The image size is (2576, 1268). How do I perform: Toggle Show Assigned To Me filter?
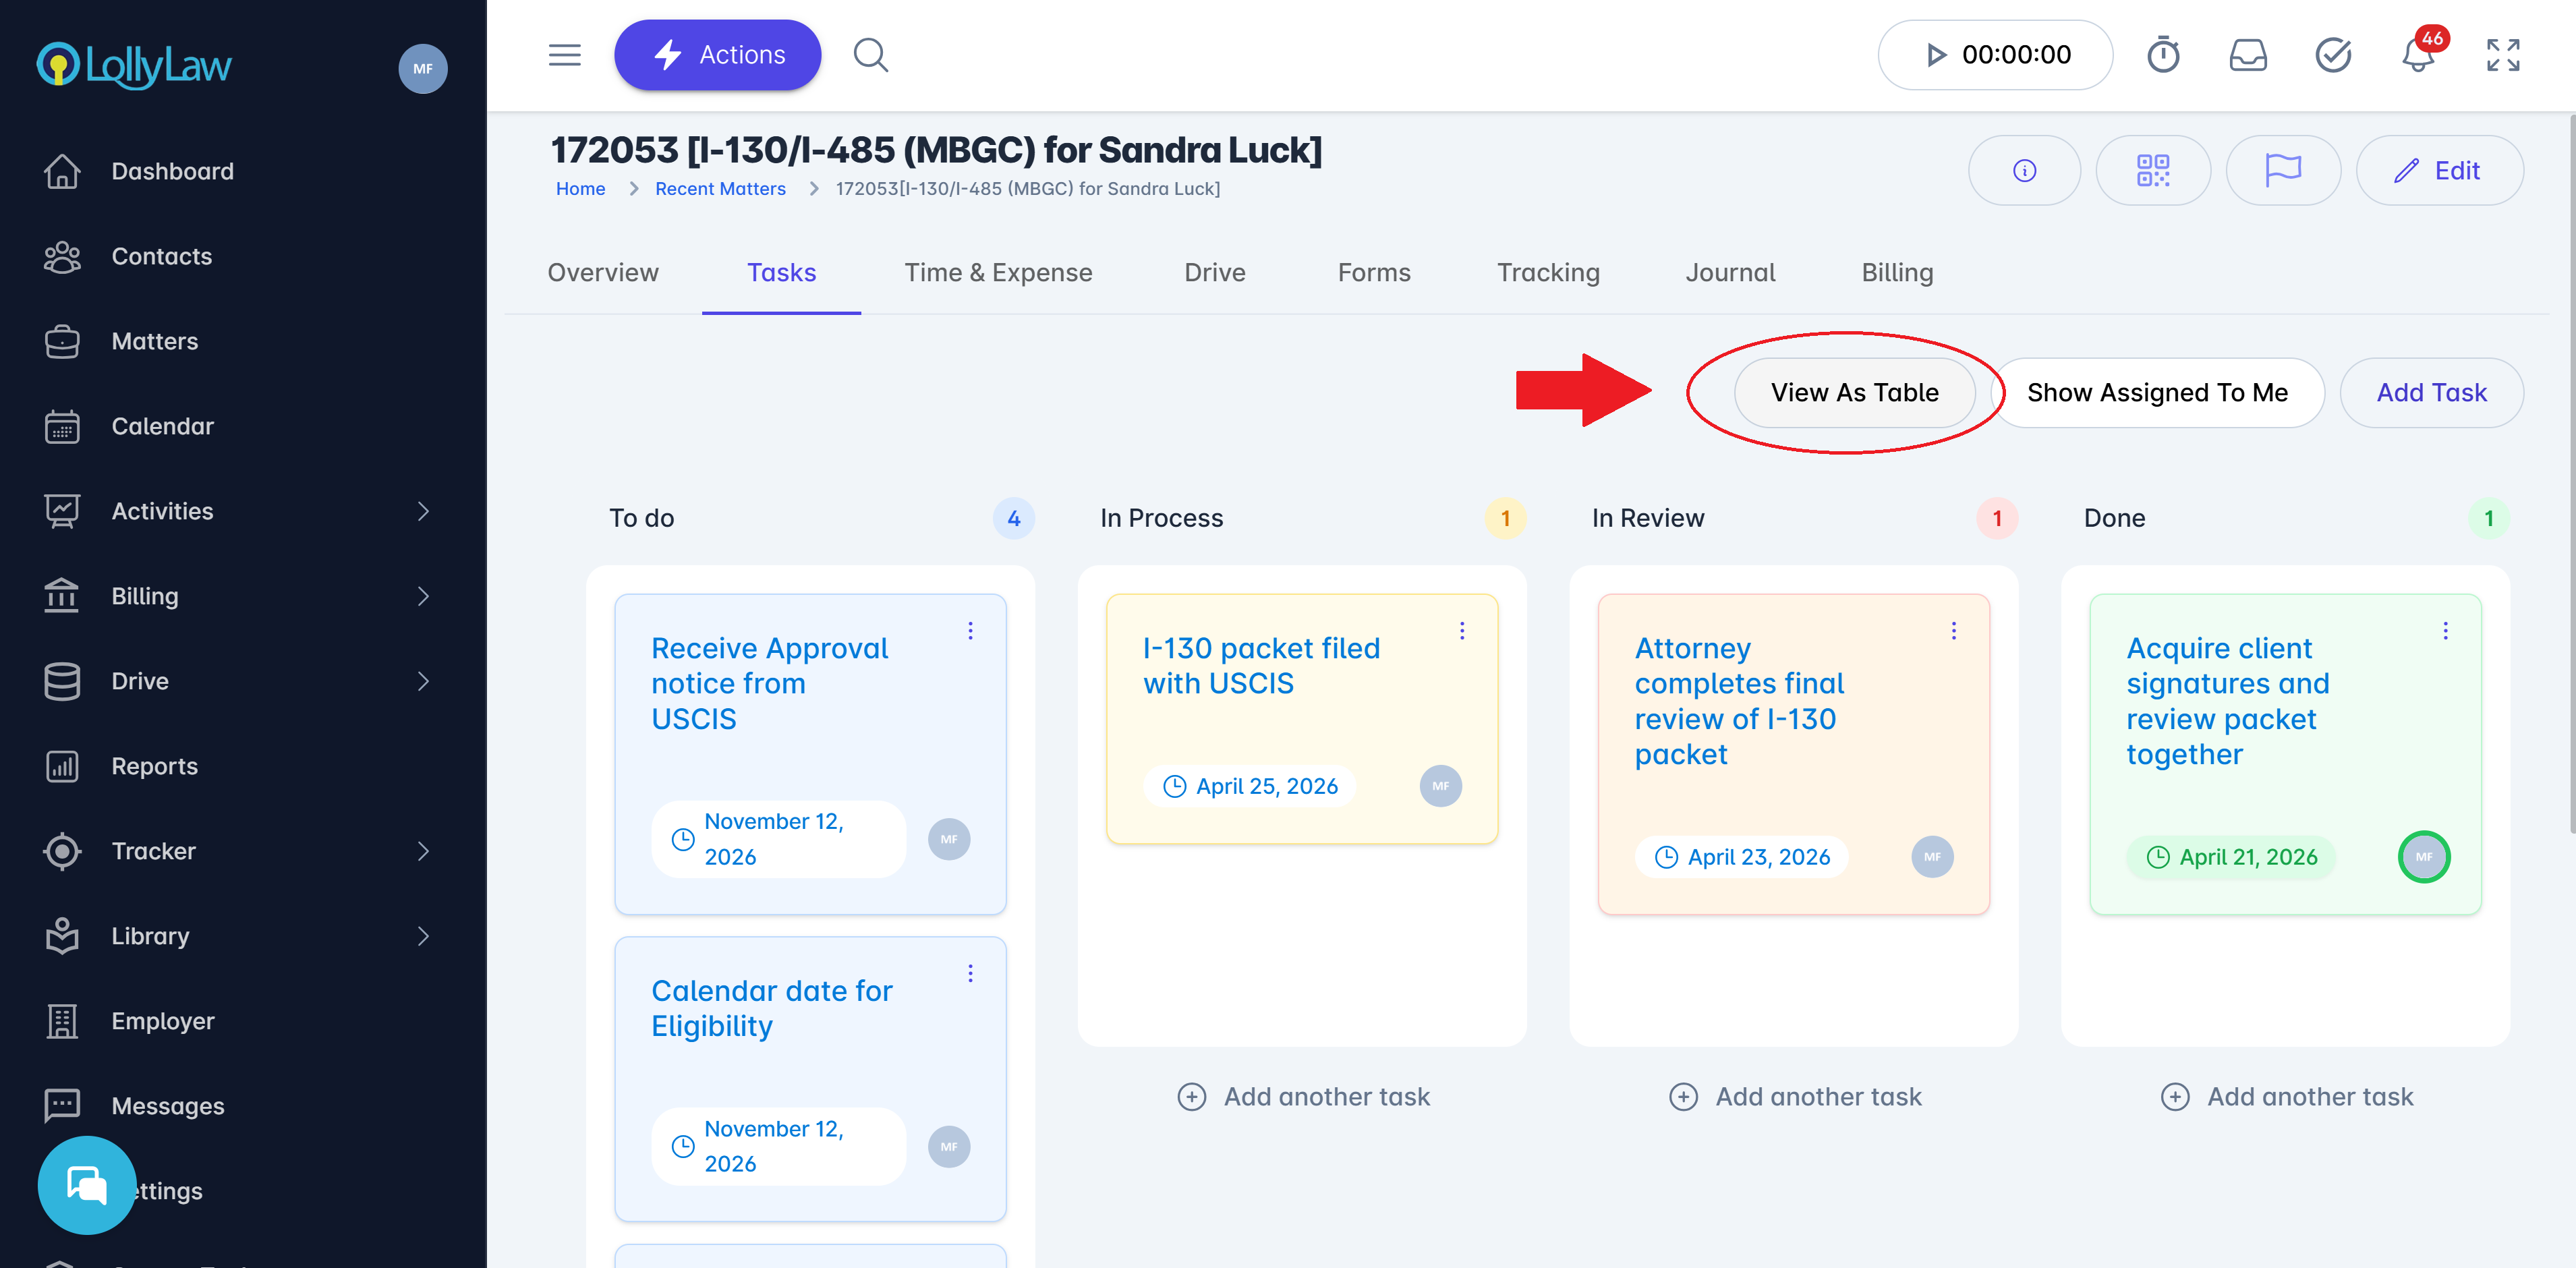(x=2157, y=393)
